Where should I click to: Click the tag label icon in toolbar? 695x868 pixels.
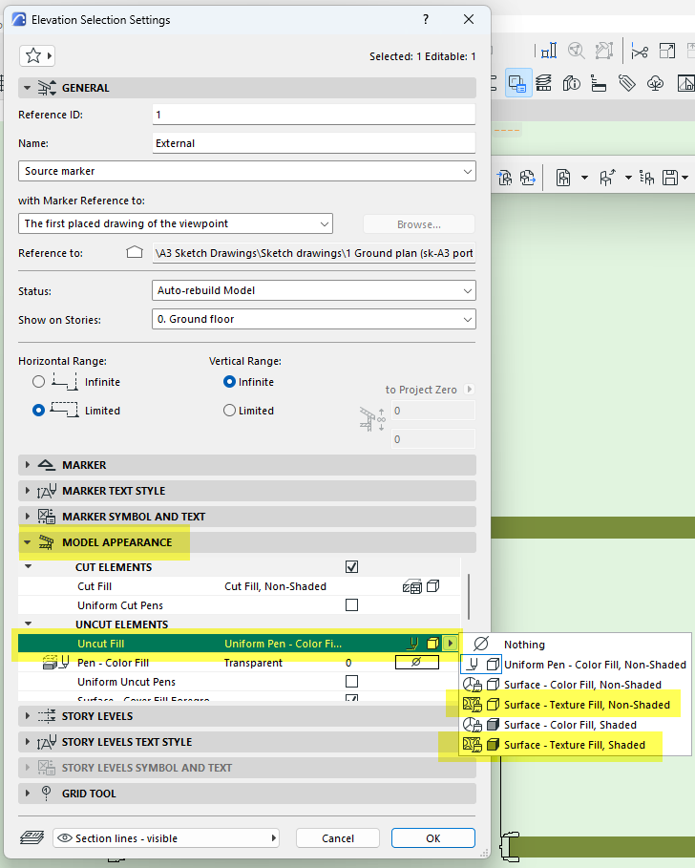coord(627,83)
